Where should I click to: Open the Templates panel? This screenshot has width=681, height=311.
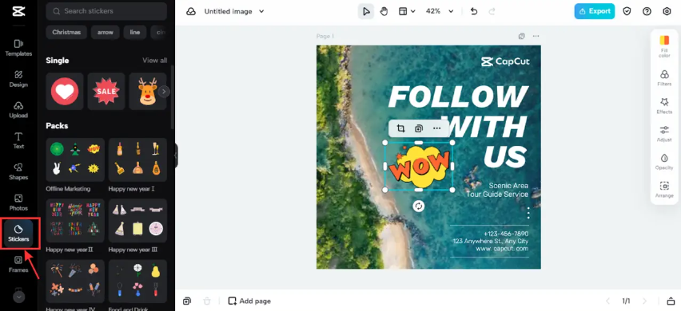[18, 48]
